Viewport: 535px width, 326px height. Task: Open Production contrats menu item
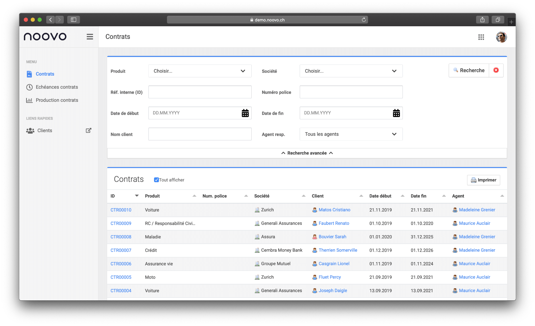pyautogui.click(x=57, y=100)
